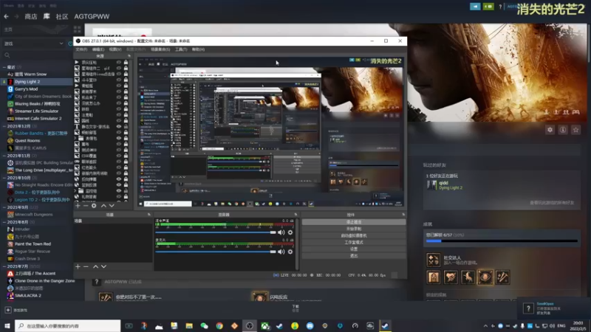The height and width of the screenshot is (332, 591).
Task: Move selected source down in OBS sources
Action: (112, 206)
